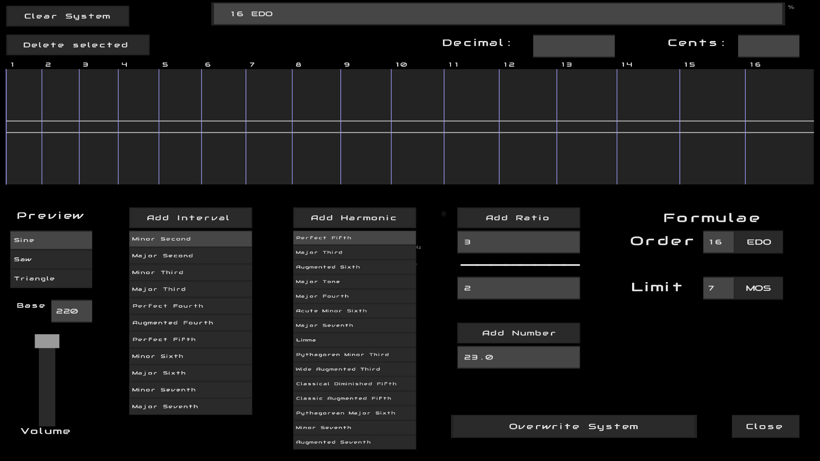This screenshot has width=820, height=461.
Task: Select the Sine preview waveform
Action: point(51,239)
